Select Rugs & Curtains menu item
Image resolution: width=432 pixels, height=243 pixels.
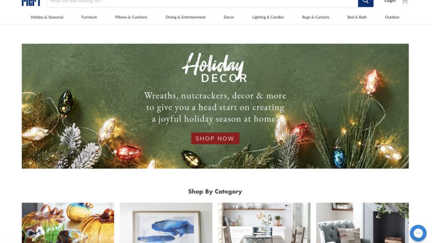pyautogui.click(x=315, y=17)
